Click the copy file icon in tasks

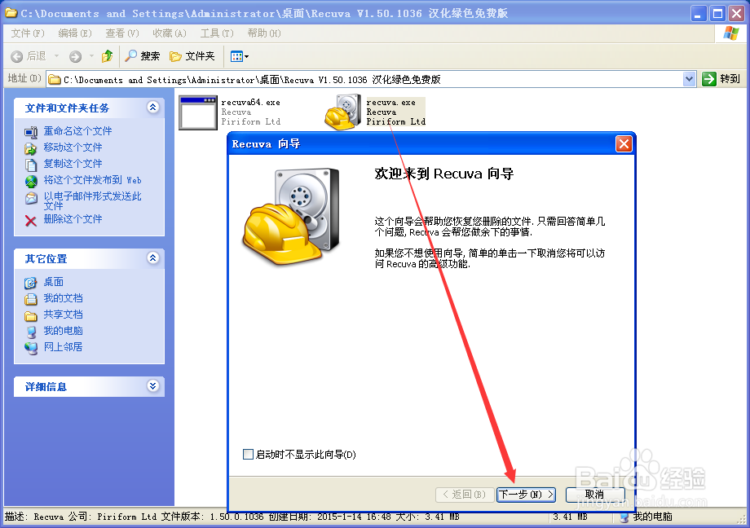pos(31,165)
